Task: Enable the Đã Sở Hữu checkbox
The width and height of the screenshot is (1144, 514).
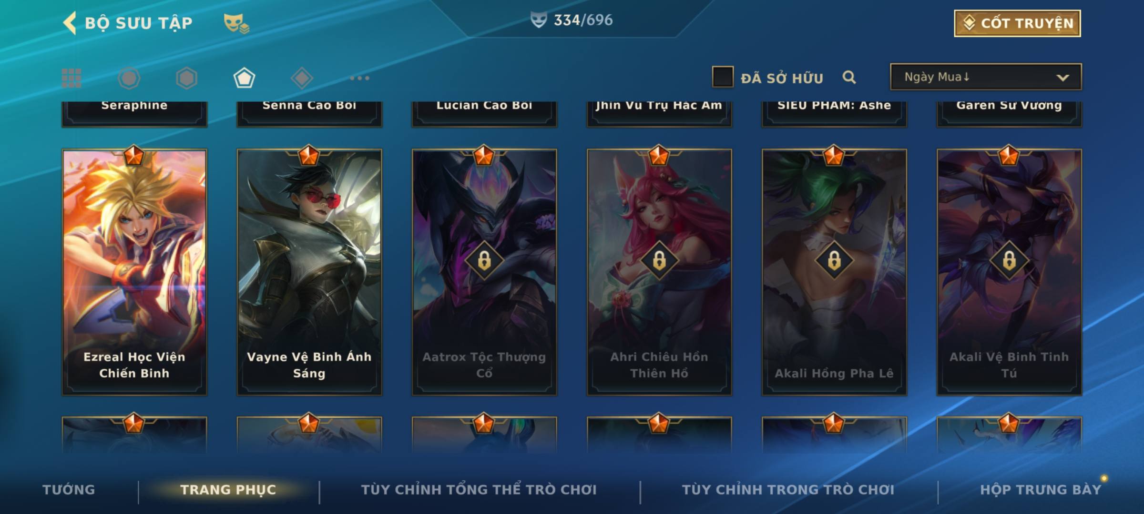Action: (x=723, y=77)
